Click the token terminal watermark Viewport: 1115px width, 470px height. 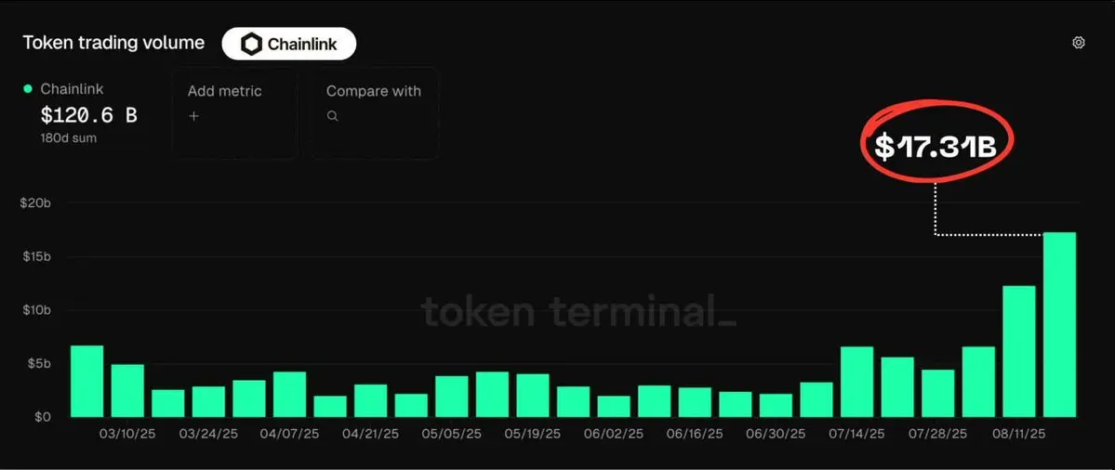click(578, 311)
